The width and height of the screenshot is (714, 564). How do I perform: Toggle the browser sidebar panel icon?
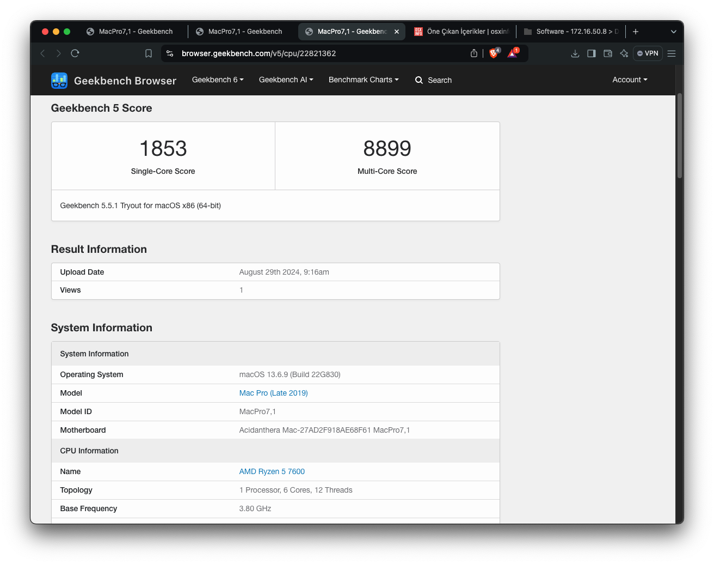pyautogui.click(x=592, y=53)
